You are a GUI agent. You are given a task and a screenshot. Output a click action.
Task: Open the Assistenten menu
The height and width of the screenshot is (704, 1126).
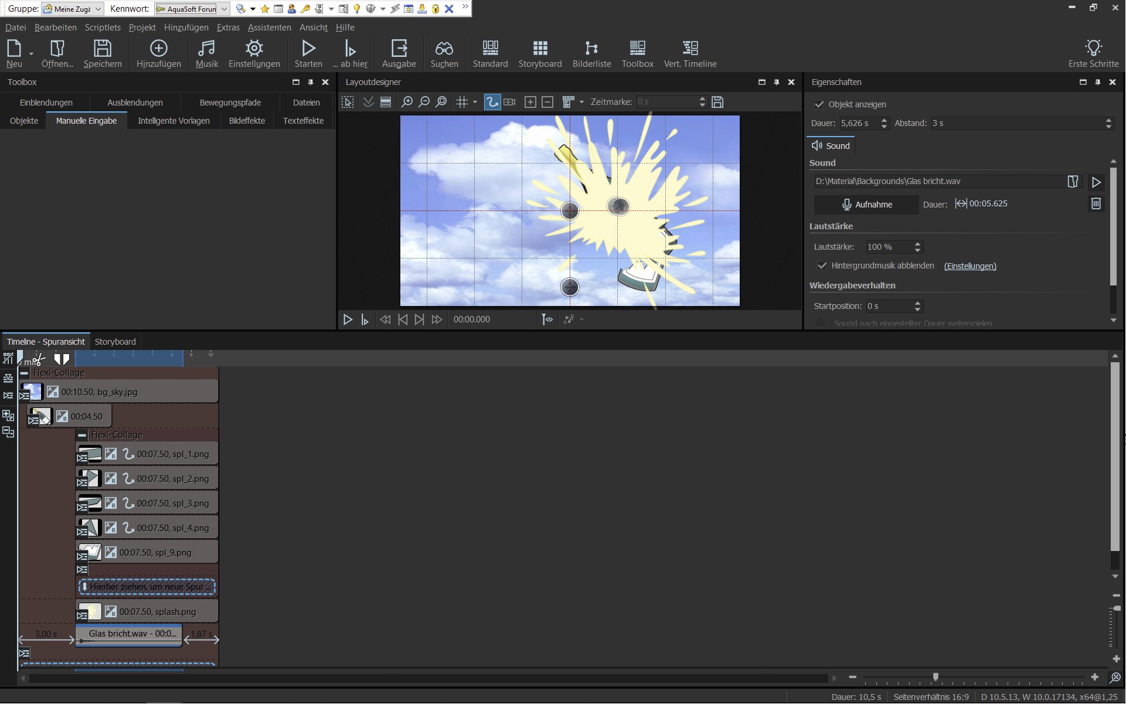(269, 28)
